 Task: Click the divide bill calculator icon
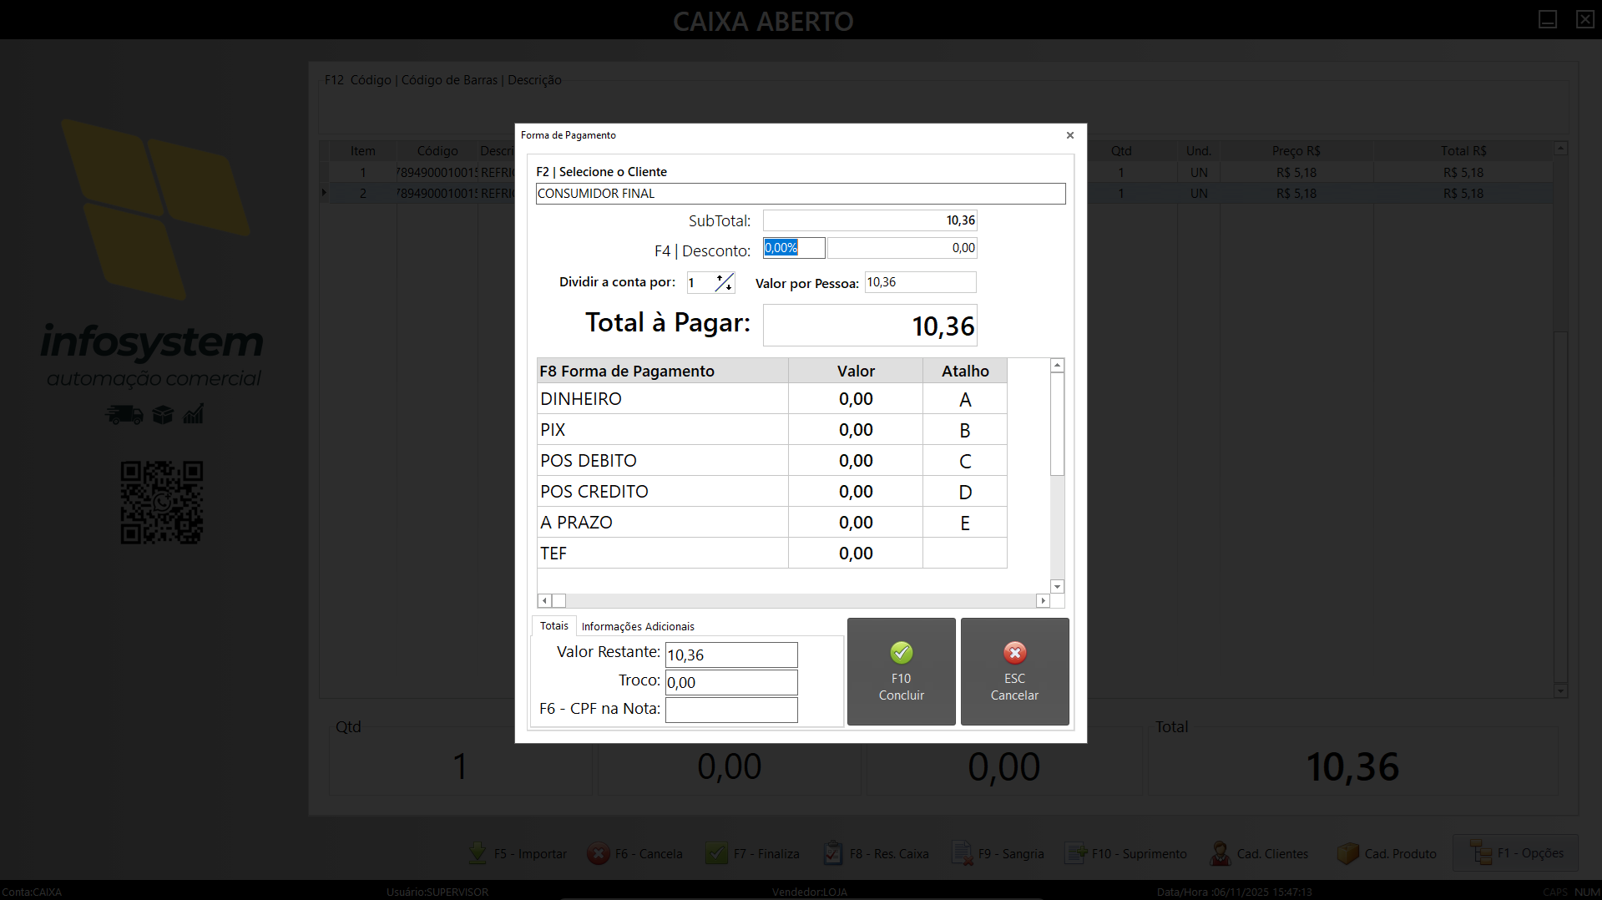[724, 283]
